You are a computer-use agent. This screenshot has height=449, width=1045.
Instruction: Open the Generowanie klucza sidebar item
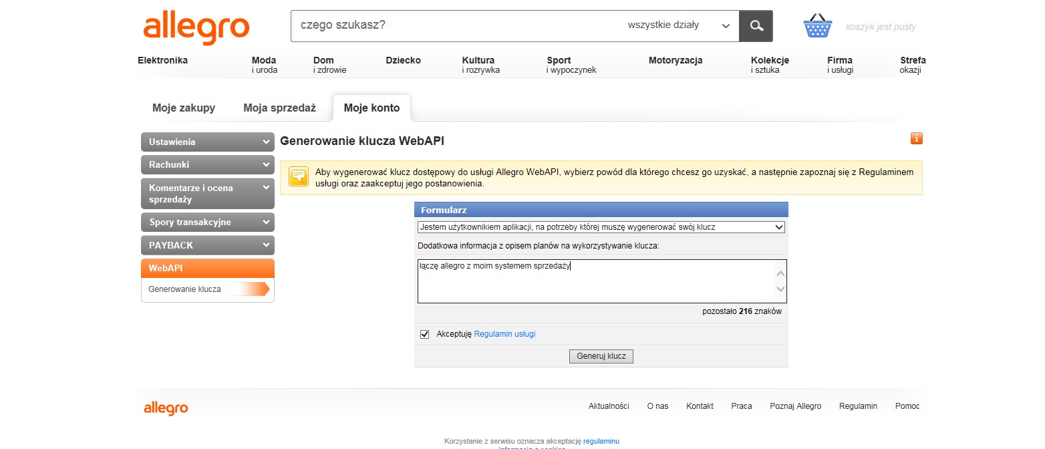click(184, 289)
